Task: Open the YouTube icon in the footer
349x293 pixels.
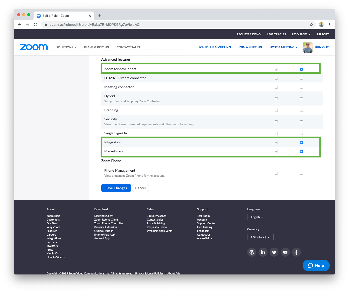Action: coord(285,252)
